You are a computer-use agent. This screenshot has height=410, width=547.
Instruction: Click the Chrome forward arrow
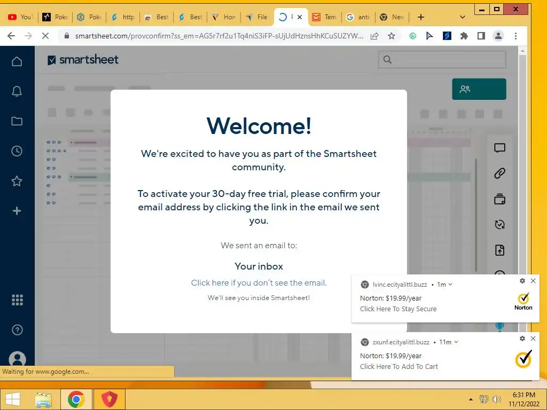coord(28,36)
